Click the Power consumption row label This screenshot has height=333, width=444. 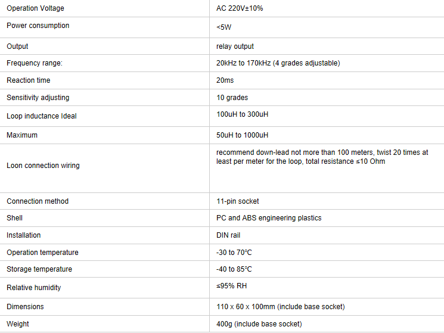[x=38, y=26]
